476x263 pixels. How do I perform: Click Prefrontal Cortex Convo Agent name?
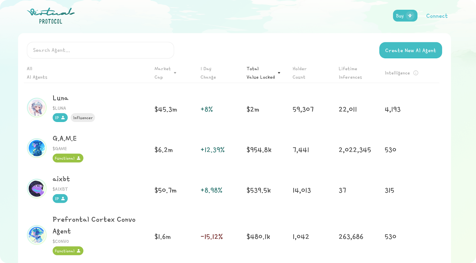tap(94, 225)
